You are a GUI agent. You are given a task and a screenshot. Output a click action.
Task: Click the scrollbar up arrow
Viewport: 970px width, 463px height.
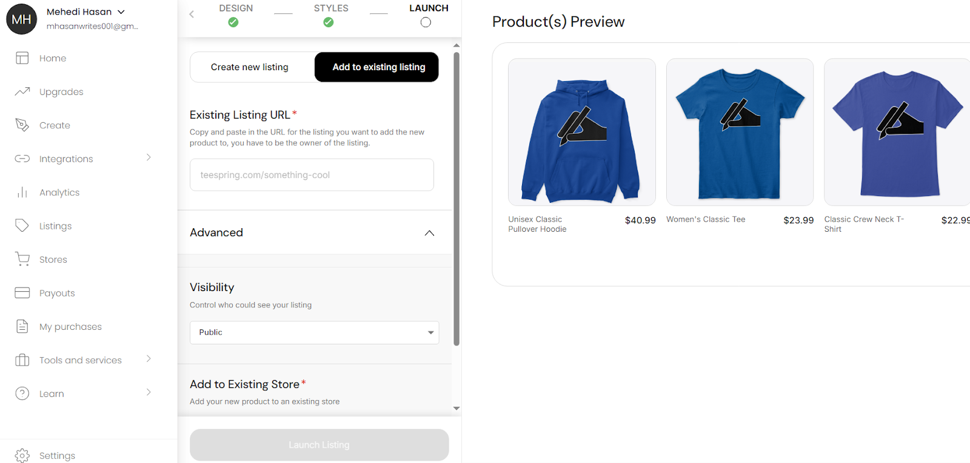click(x=457, y=45)
